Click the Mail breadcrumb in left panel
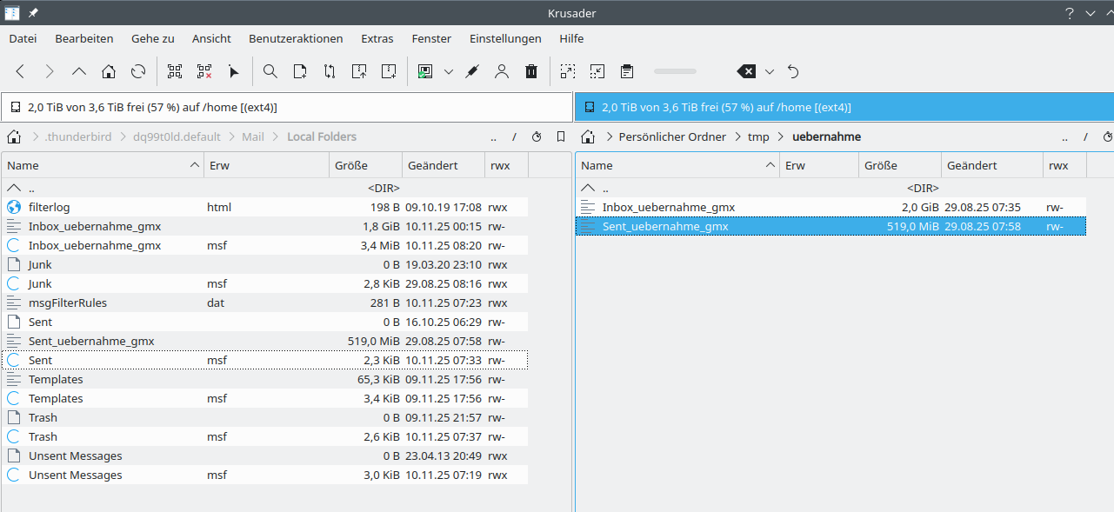 click(x=253, y=136)
